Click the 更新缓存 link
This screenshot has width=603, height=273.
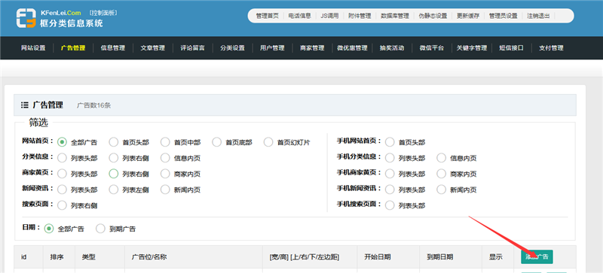tap(468, 16)
